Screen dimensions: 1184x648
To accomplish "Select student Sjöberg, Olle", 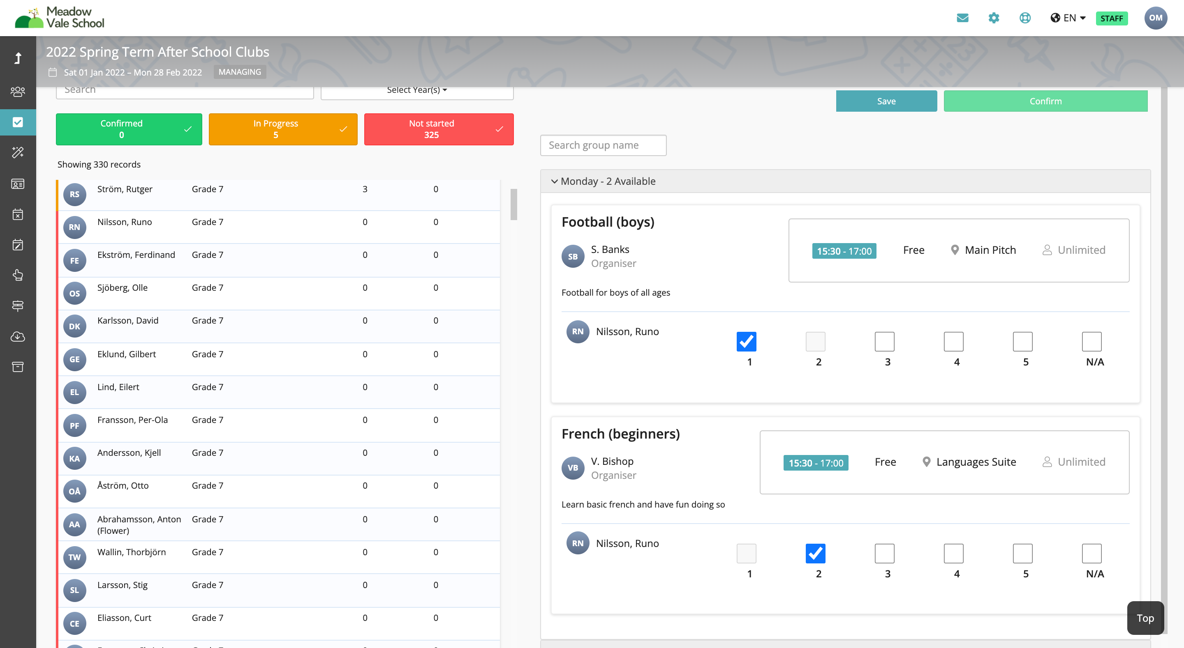I will (279, 293).
